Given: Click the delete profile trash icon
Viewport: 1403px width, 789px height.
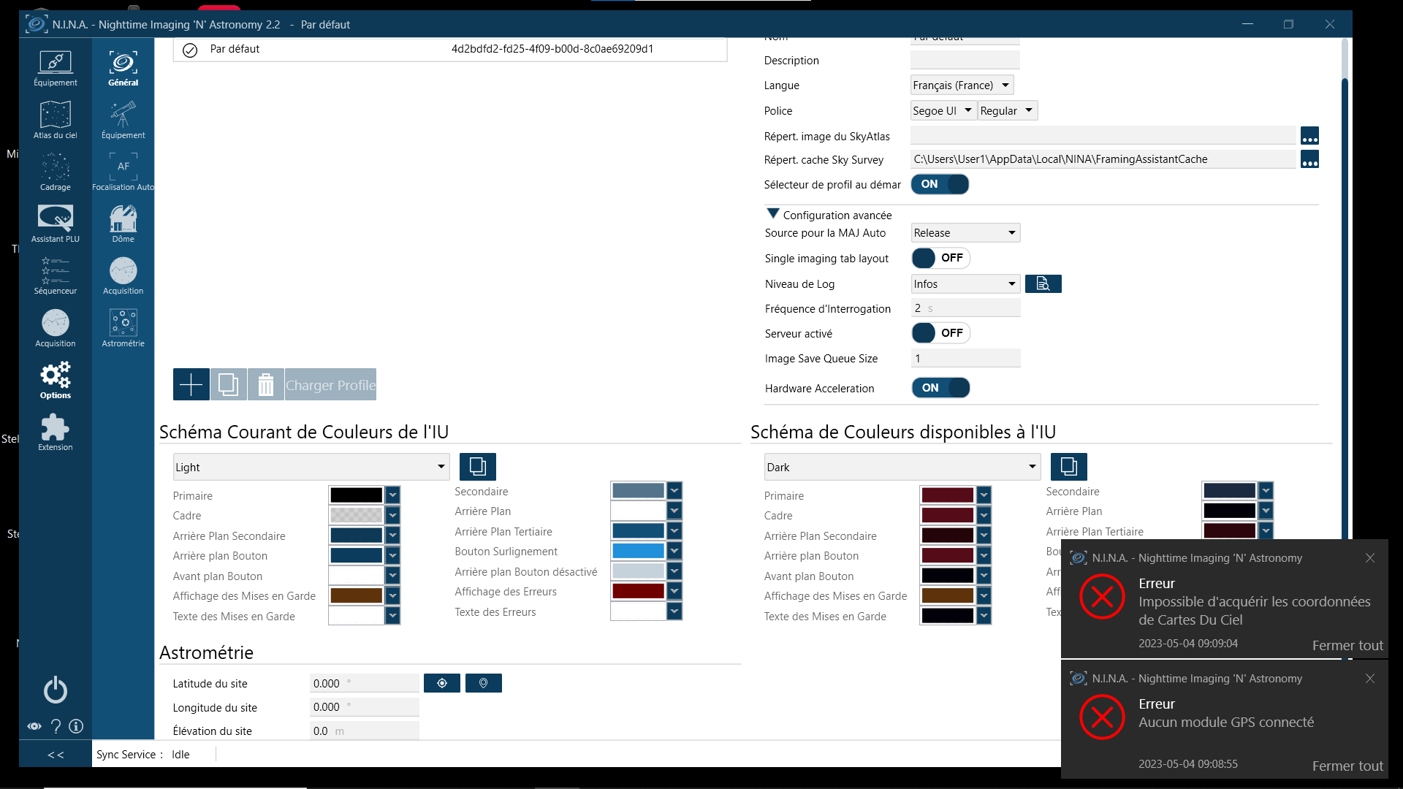Looking at the screenshot, I should pyautogui.click(x=266, y=384).
